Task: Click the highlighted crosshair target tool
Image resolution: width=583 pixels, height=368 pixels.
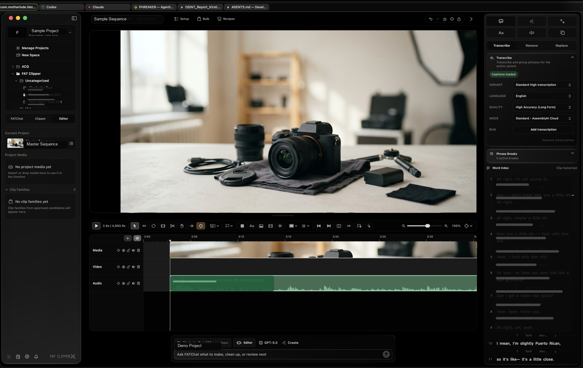Action: [201, 226]
